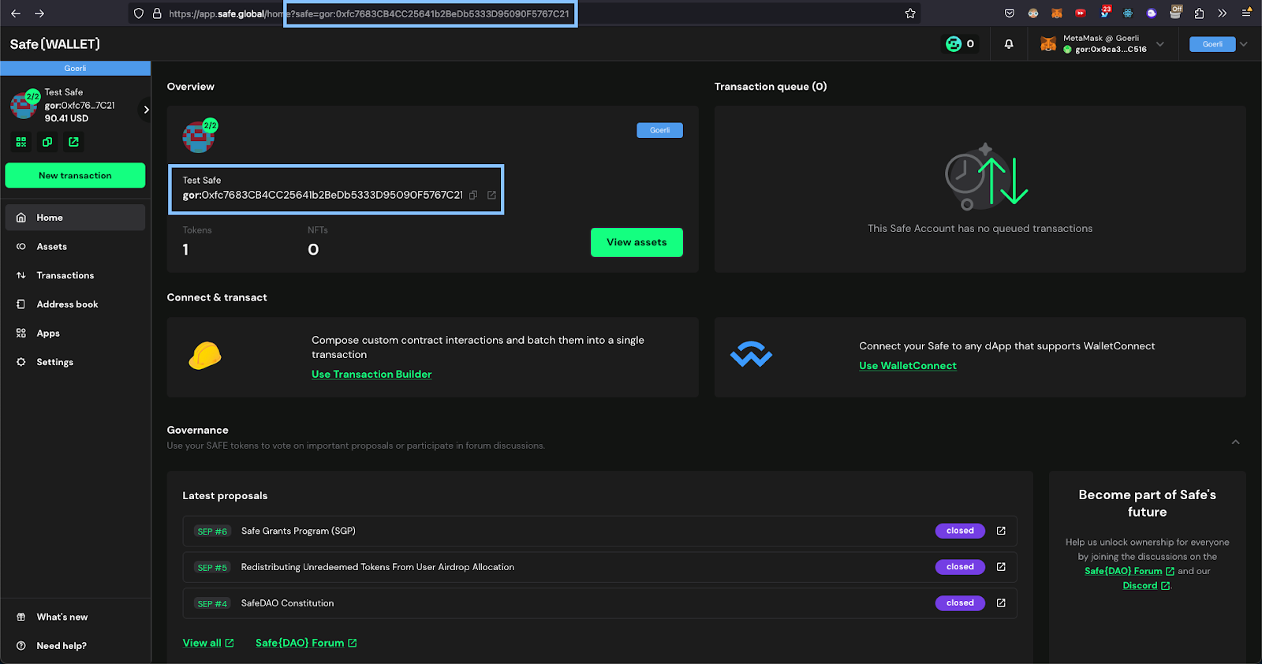Open the glasses-face avatar extension icon

(x=1033, y=13)
